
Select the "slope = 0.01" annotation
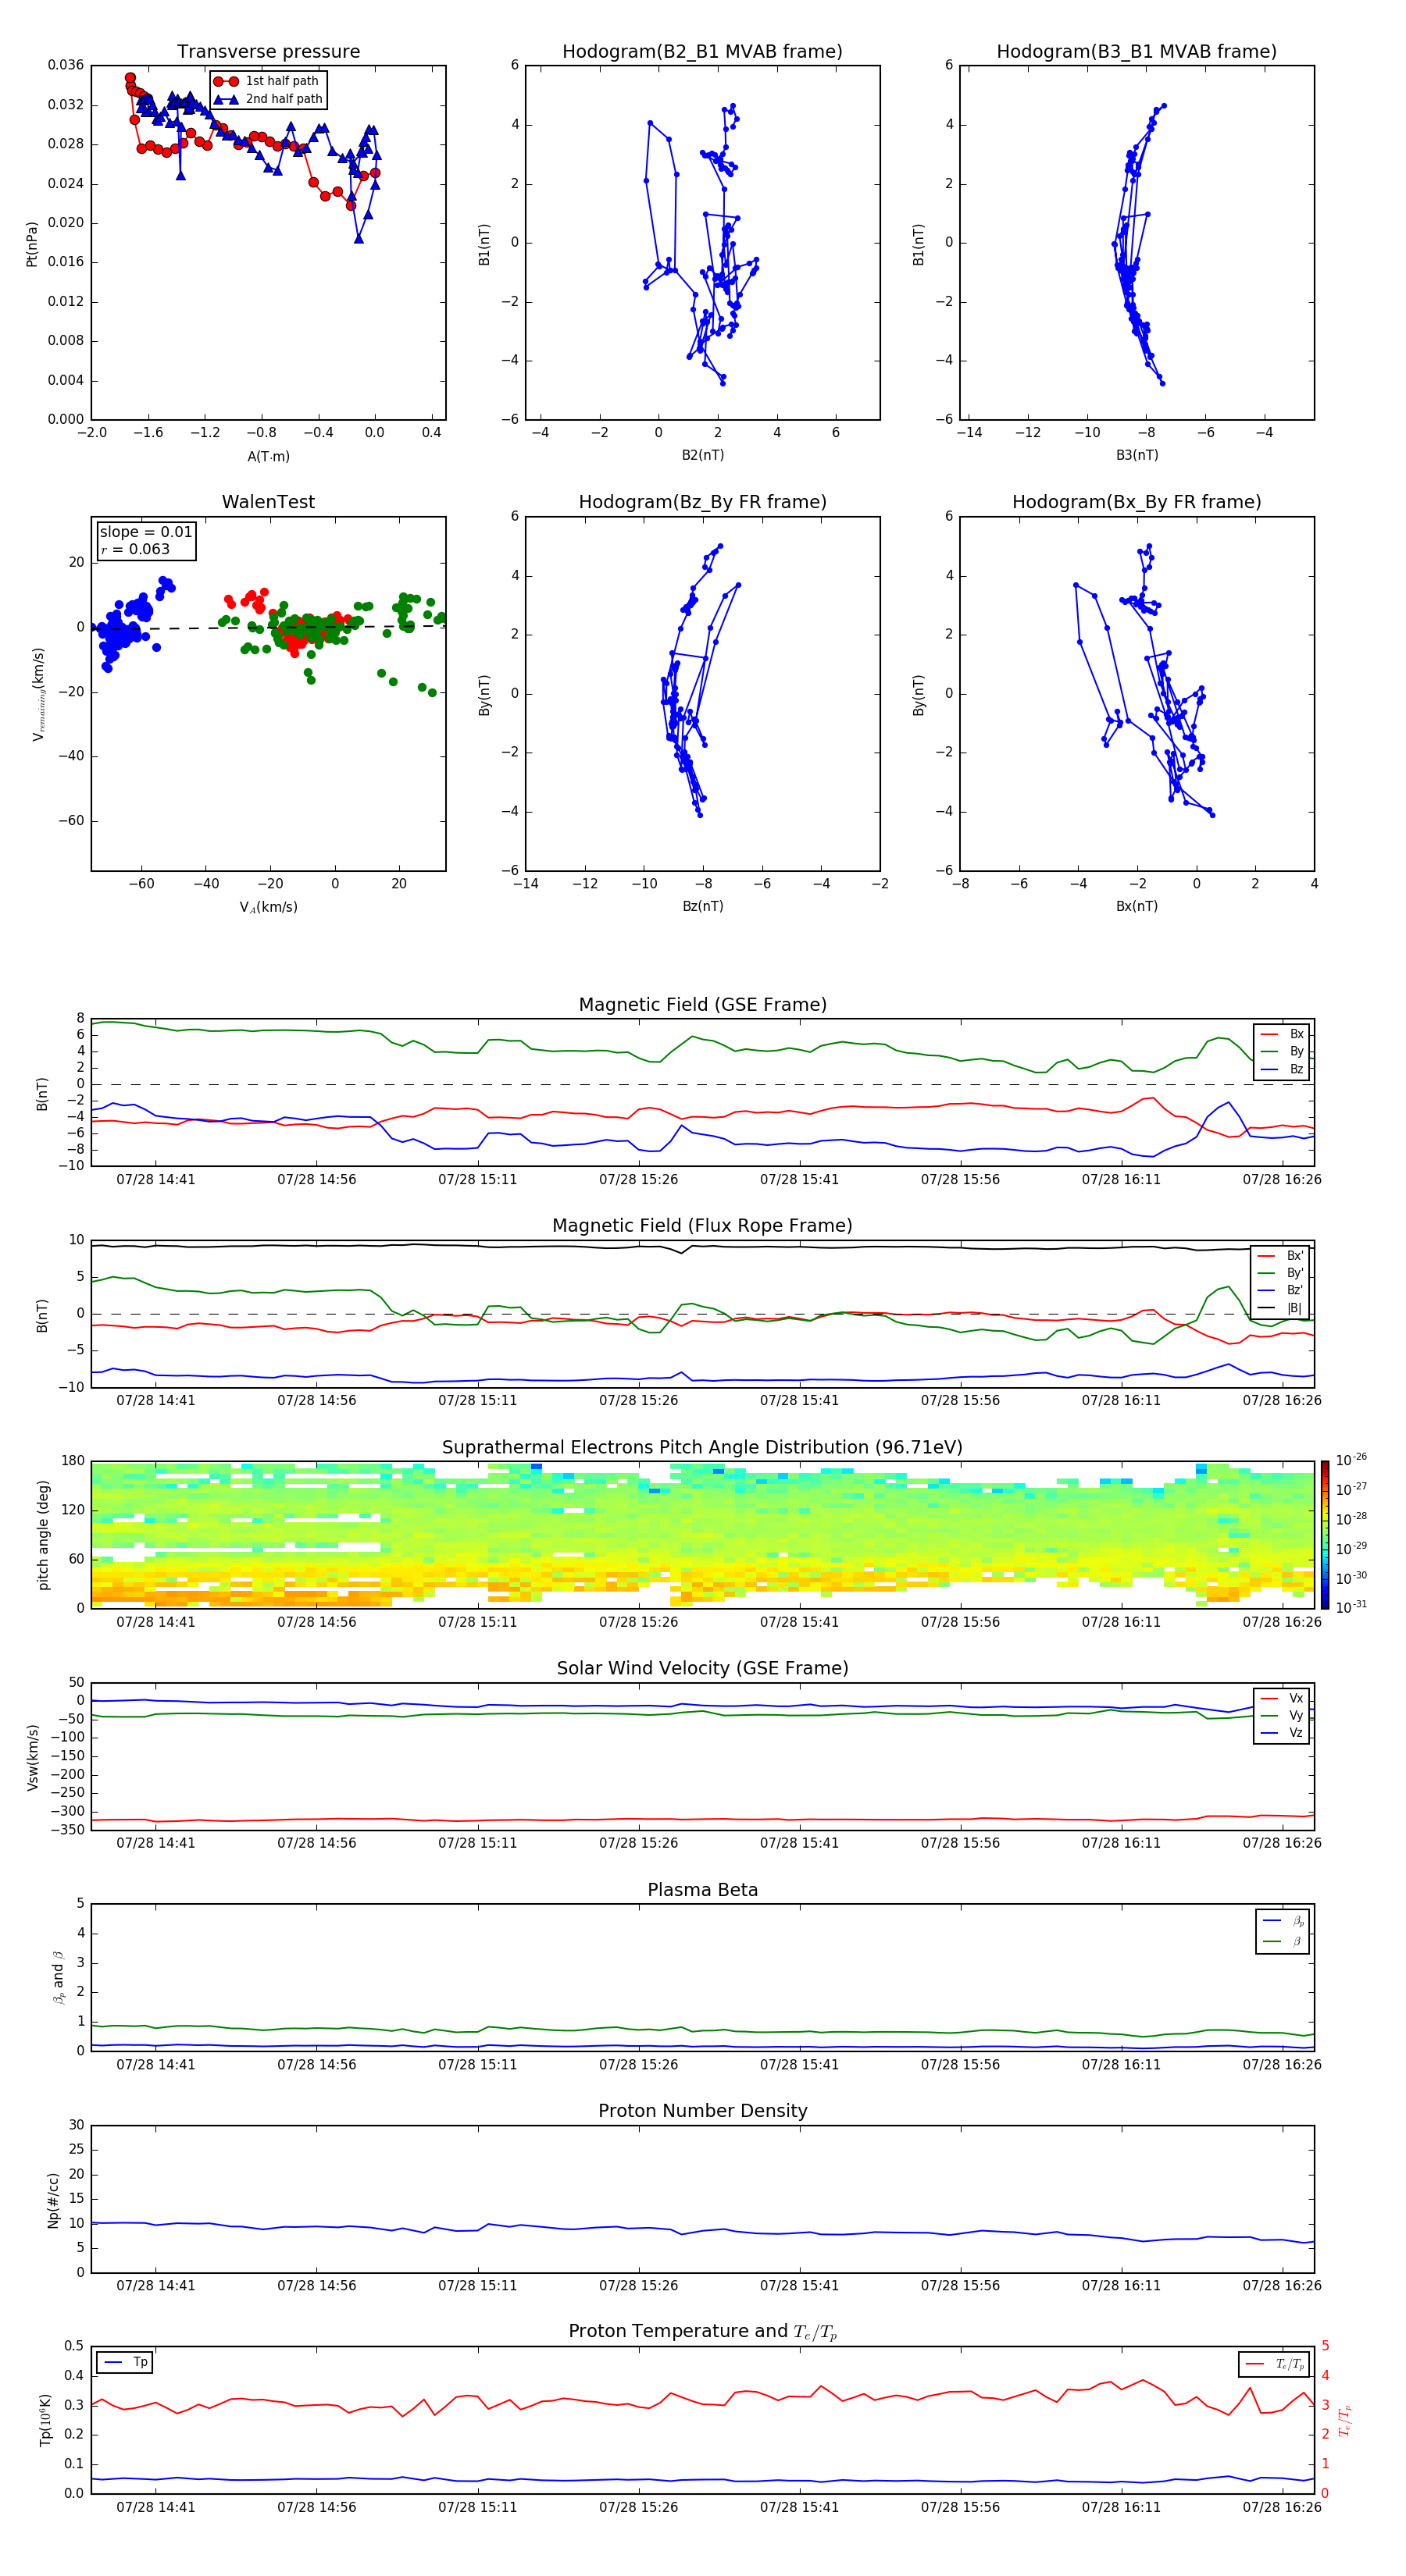tap(146, 532)
